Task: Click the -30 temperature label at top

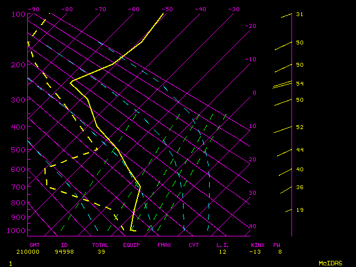Action: [234, 9]
